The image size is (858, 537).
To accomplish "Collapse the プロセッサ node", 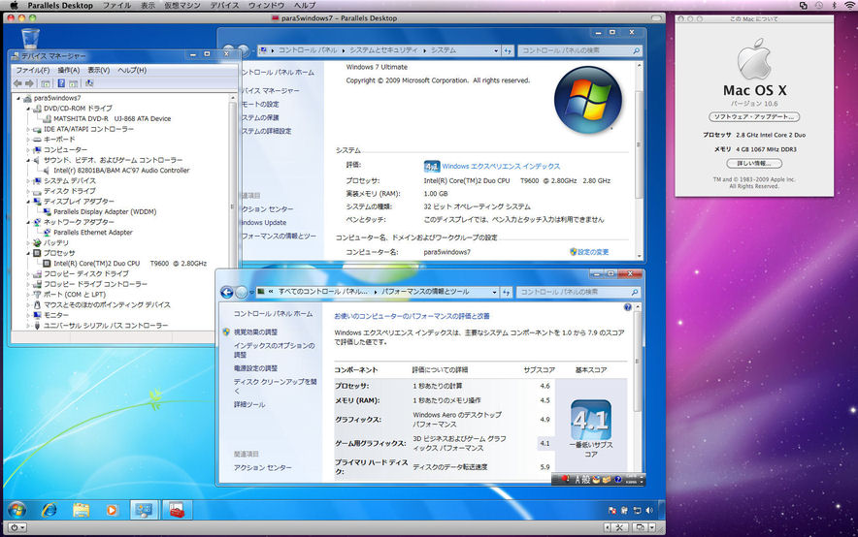I will [x=28, y=254].
